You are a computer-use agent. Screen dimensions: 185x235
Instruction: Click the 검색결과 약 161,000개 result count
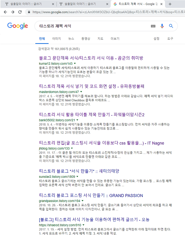(x=59, y=49)
